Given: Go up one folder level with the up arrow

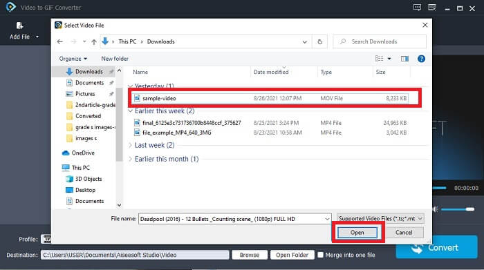Looking at the screenshot, I should (94, 41).
